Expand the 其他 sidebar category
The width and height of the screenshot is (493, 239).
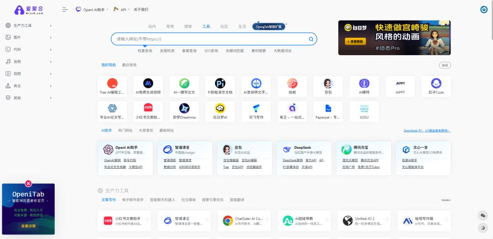click(x=28, y=98)
